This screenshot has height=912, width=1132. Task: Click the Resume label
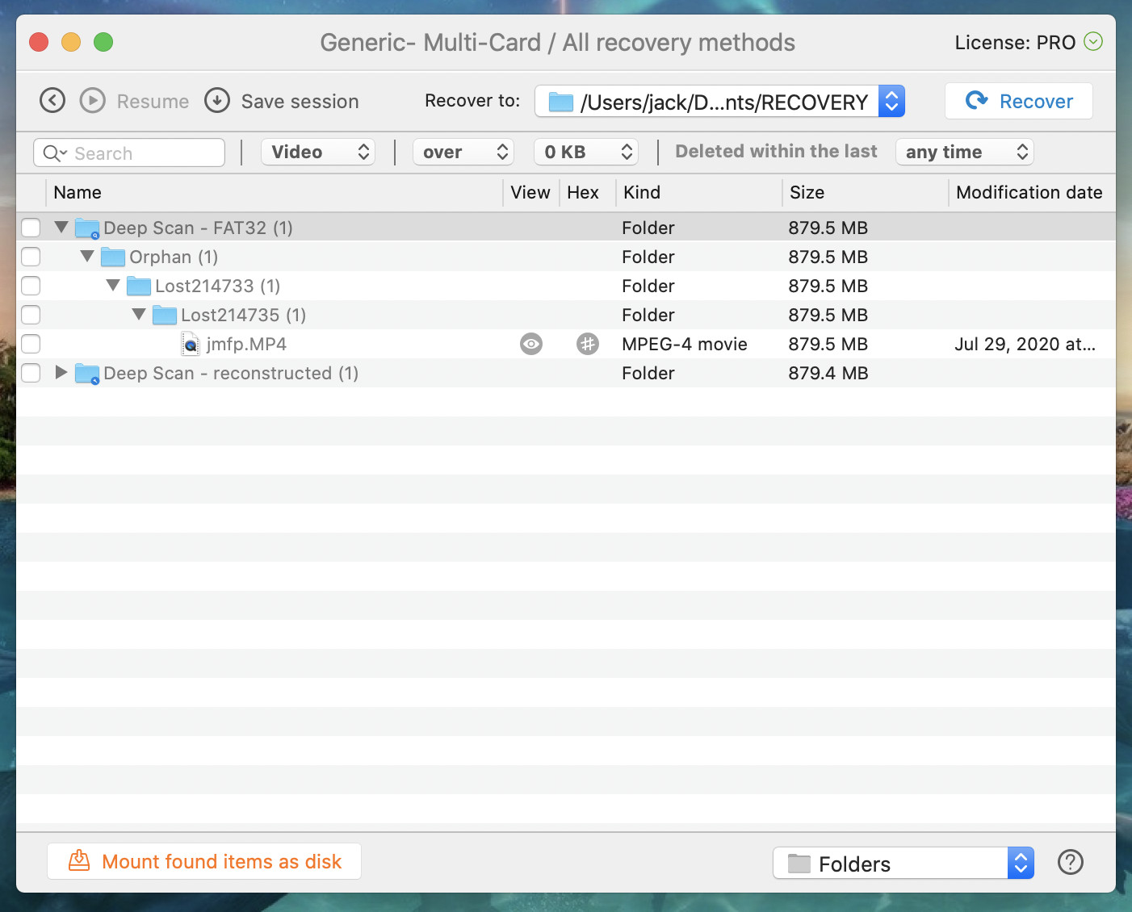tap(153, 101)
